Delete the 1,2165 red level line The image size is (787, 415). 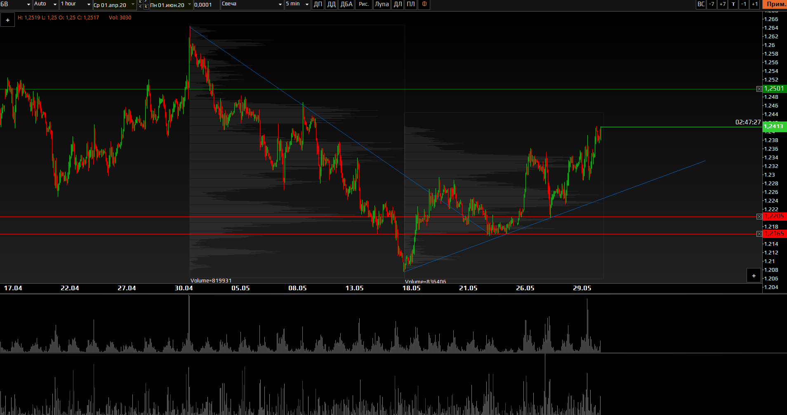click(759, 234)
